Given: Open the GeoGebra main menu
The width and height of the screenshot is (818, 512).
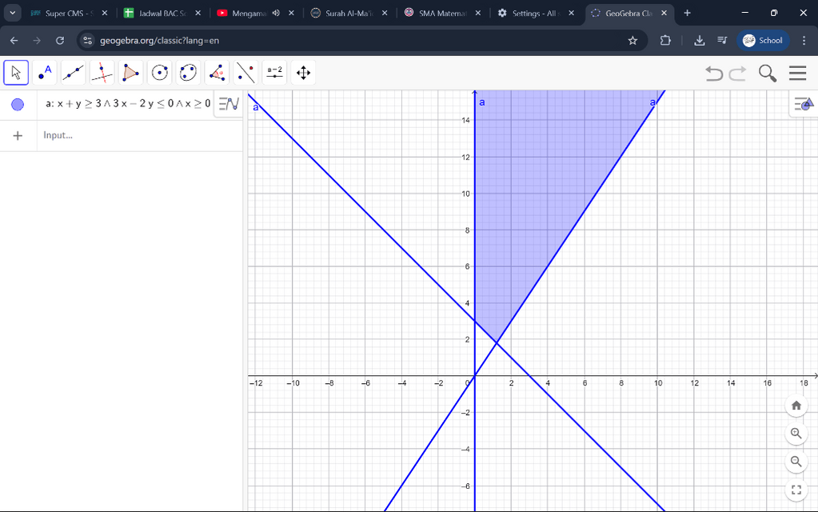Looking at the screenshot, I should [797, 74].
